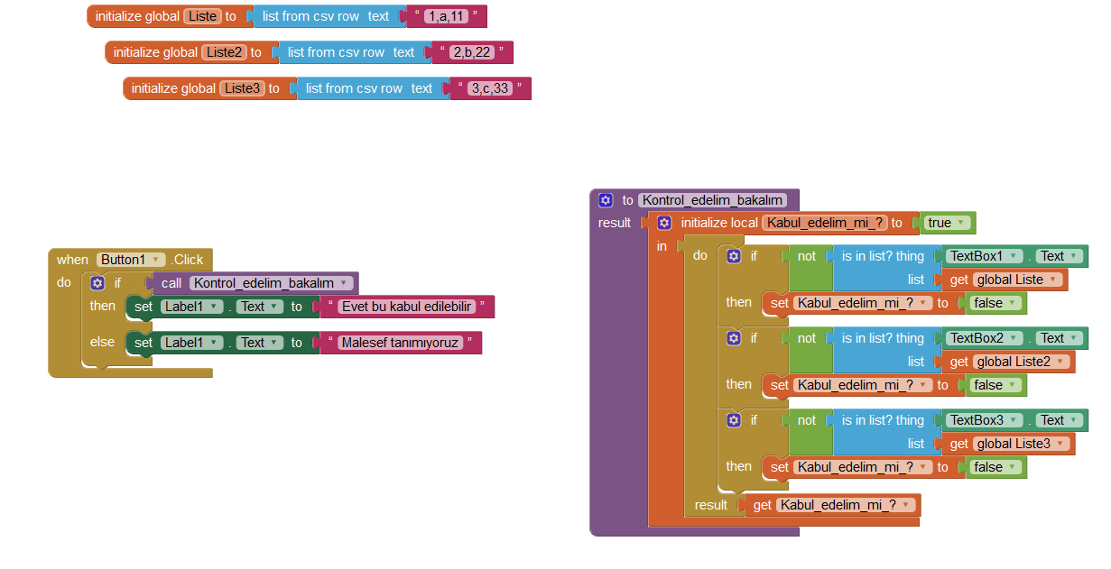This screenshot has height=569, width=1111.
Task: Open the true value dropdown
Action: pos(947,223)
